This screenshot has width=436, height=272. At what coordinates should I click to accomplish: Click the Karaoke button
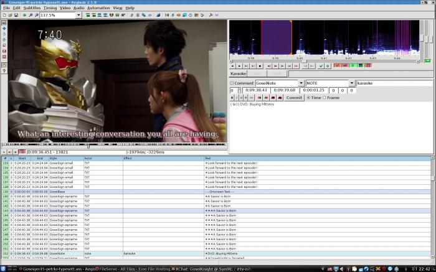pos(239,73)
